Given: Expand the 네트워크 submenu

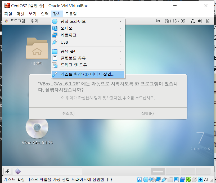Looking at the screenshot, I should click(88, 35).
